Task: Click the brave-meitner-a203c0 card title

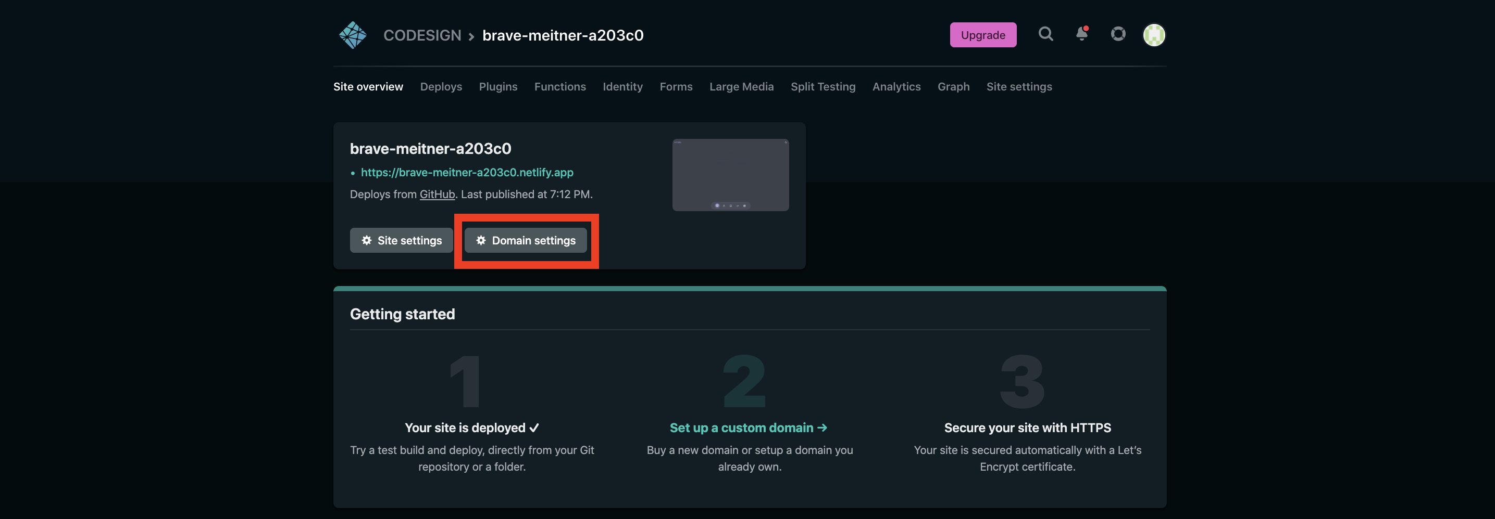Action: point(430,148)
